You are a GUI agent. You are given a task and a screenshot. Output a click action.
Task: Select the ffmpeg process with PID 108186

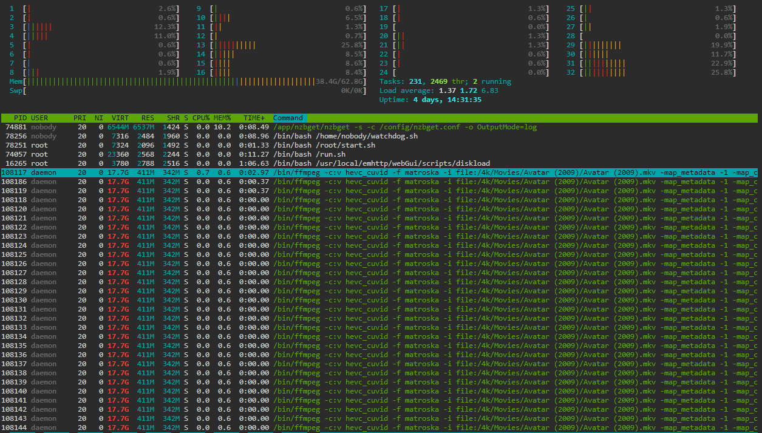[x=364, y=182]
